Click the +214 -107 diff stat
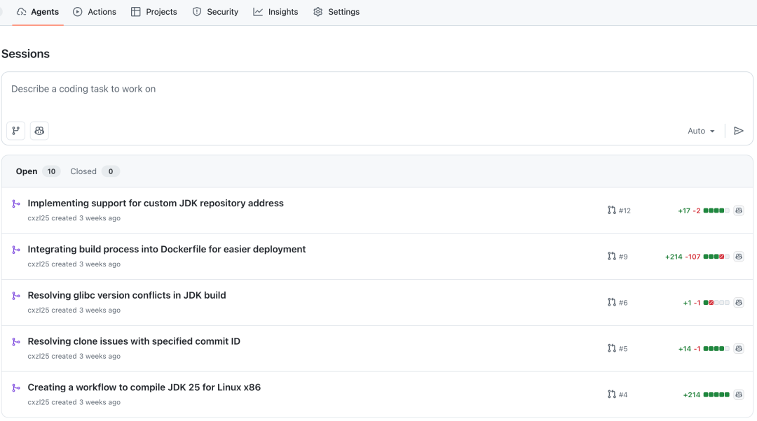757x421 pixels. (x=697, y=257)
